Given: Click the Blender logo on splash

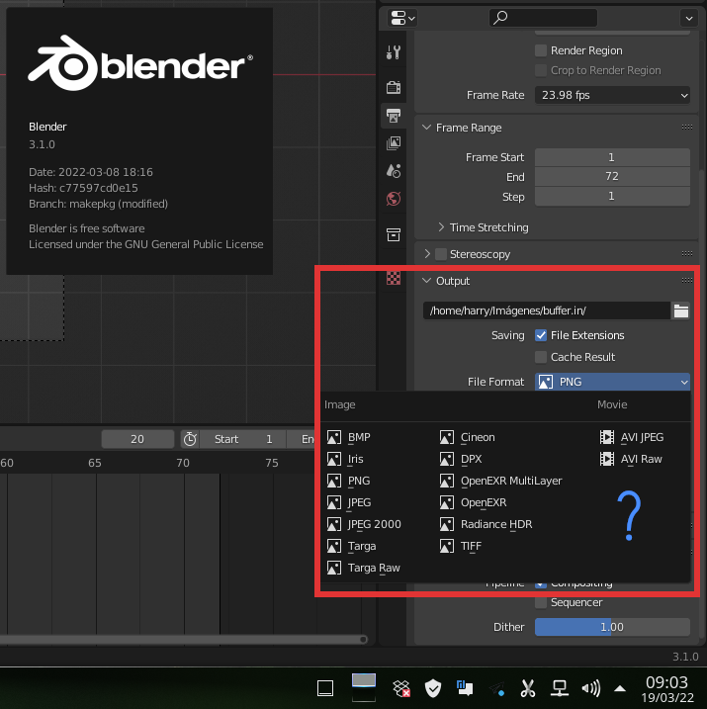Looking at the screenshot, I should tap(140, 63).
